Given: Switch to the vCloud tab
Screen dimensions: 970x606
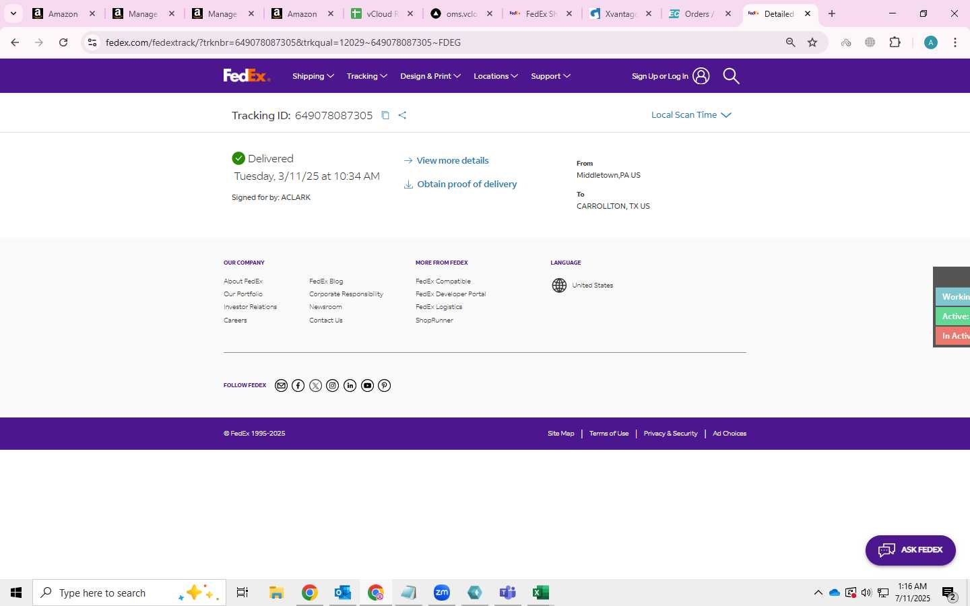Looking at the screenshot, I should [x=383, y=13].
